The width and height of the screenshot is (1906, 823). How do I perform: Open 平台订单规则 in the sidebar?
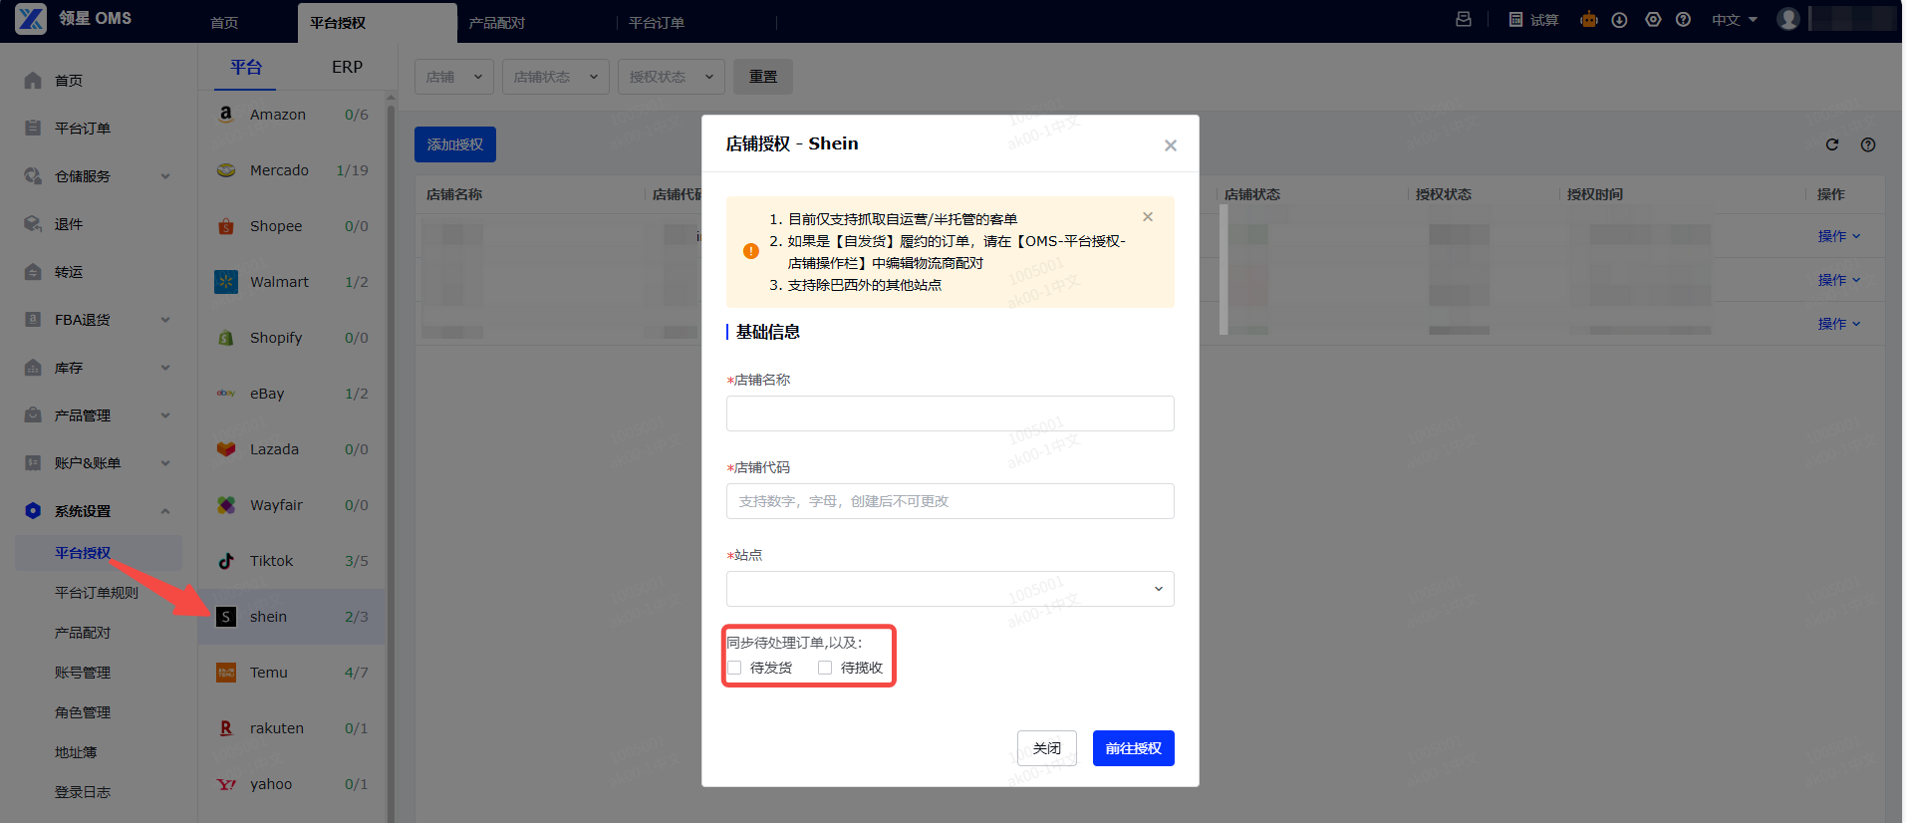[98, 593]
